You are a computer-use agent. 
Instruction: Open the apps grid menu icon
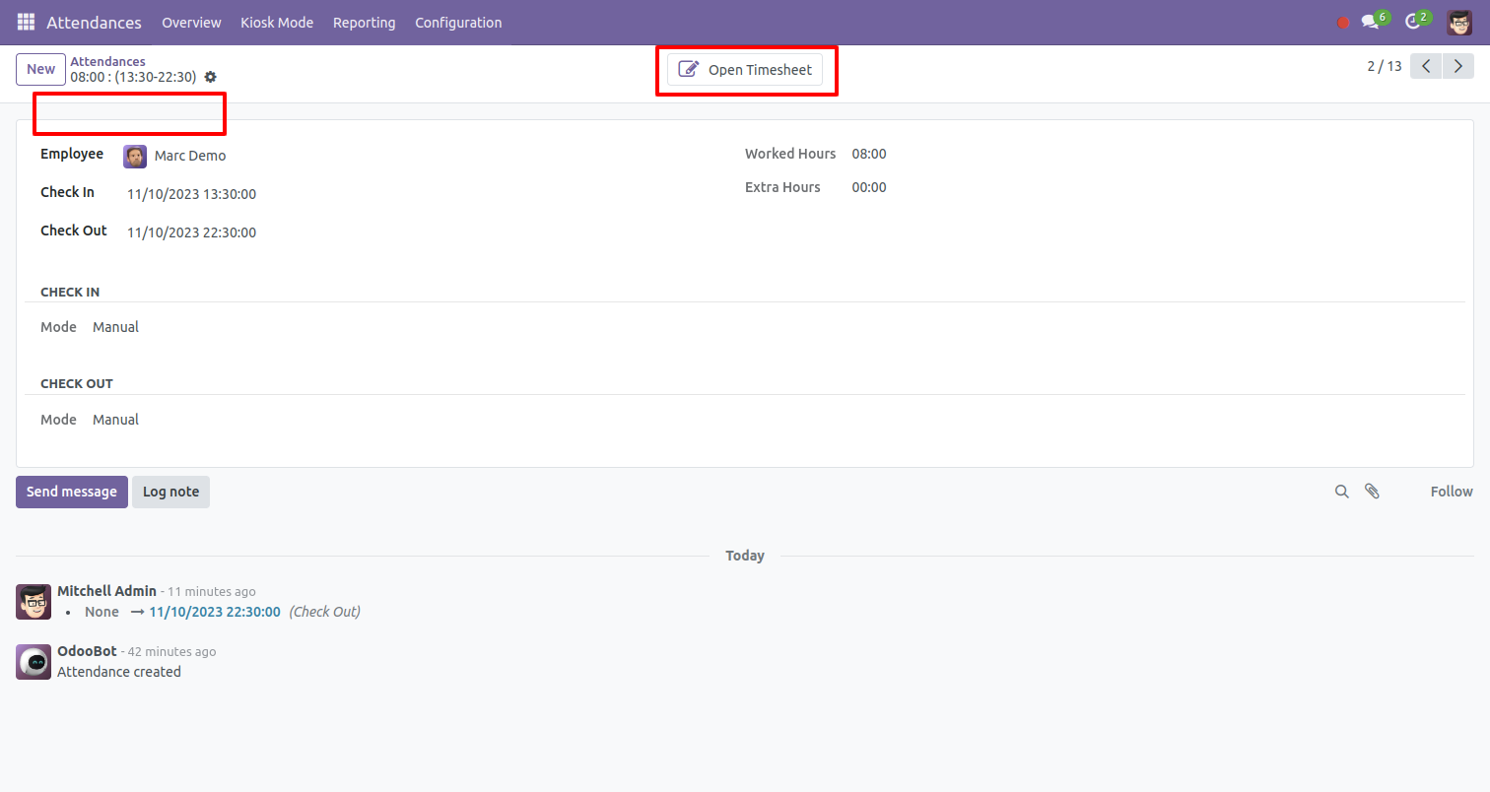[x=26, y=22]
